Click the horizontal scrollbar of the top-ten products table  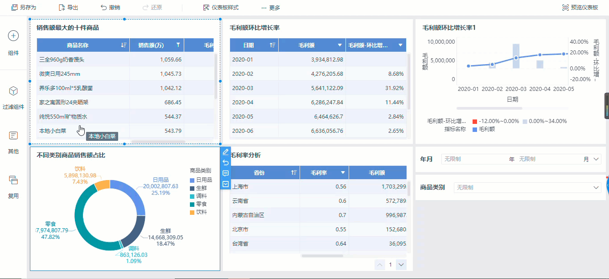click(x=158, y=142)
